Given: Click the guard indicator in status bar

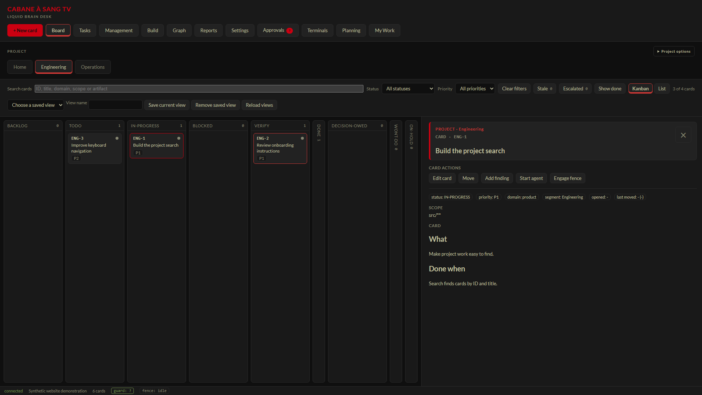Looking at the screenshot, I should 122,391.
